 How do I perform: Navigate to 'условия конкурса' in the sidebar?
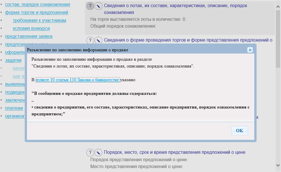[x=31, y=28]
